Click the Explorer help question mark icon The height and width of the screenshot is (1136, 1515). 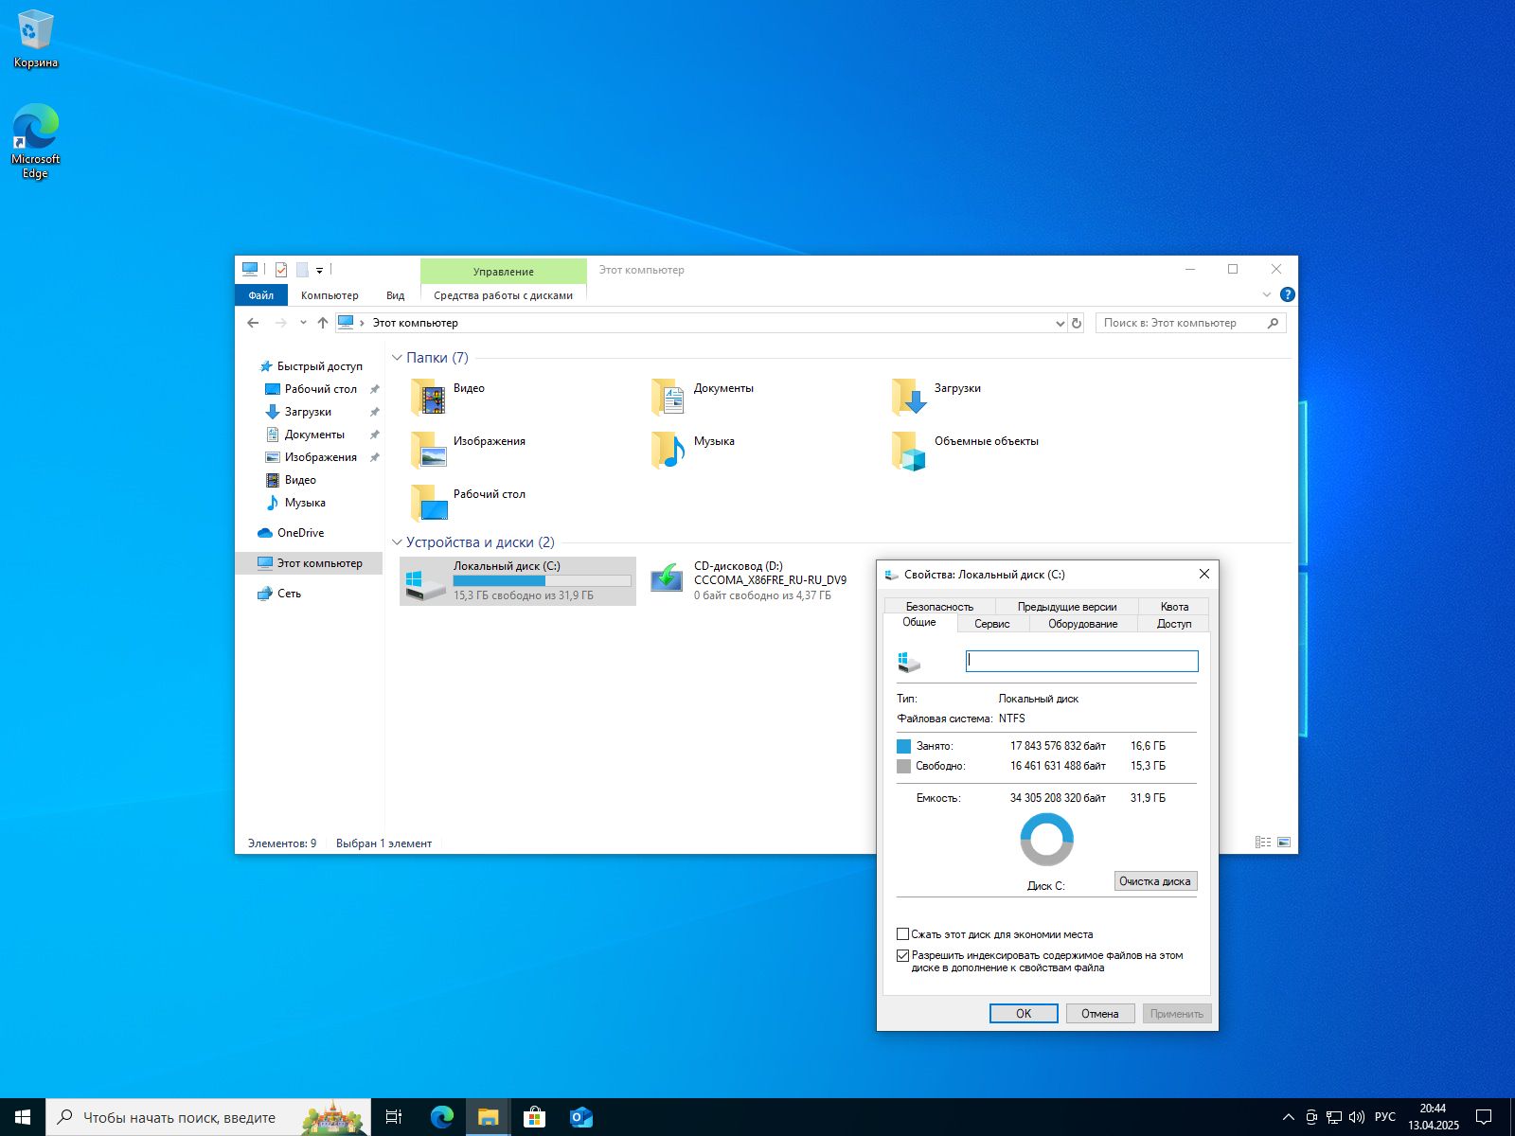(1287, 294)
